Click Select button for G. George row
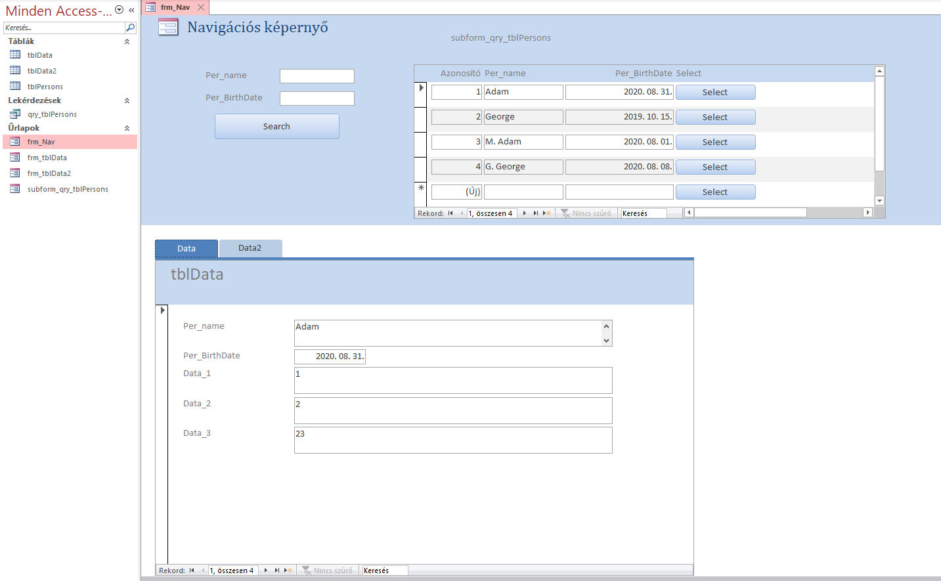The width and height of the screenshot is (941, 581). [x=715, y=167]
